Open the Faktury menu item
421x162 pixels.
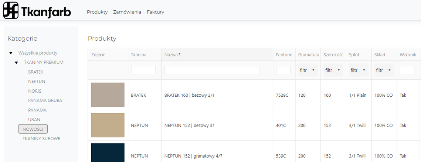pyautogui.click(x=156, y=12)
